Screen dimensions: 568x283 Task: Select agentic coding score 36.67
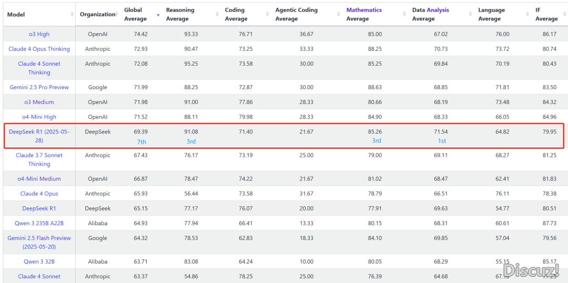pos(306,34)
